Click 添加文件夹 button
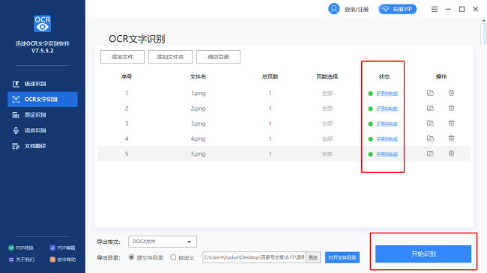The height and width of the screenshot is (273, 487). click(170, 57)
